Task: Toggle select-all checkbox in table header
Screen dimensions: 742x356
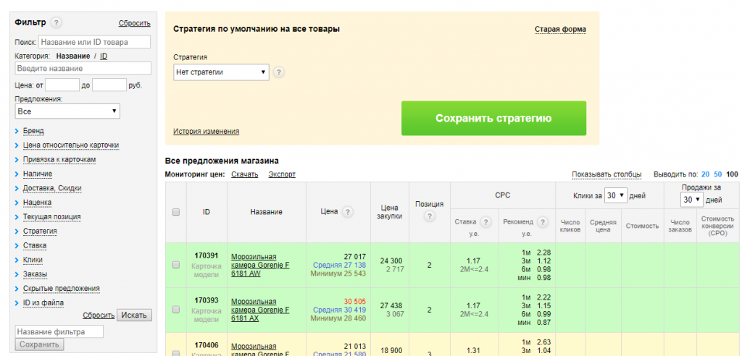Action: tap(176, 212)
